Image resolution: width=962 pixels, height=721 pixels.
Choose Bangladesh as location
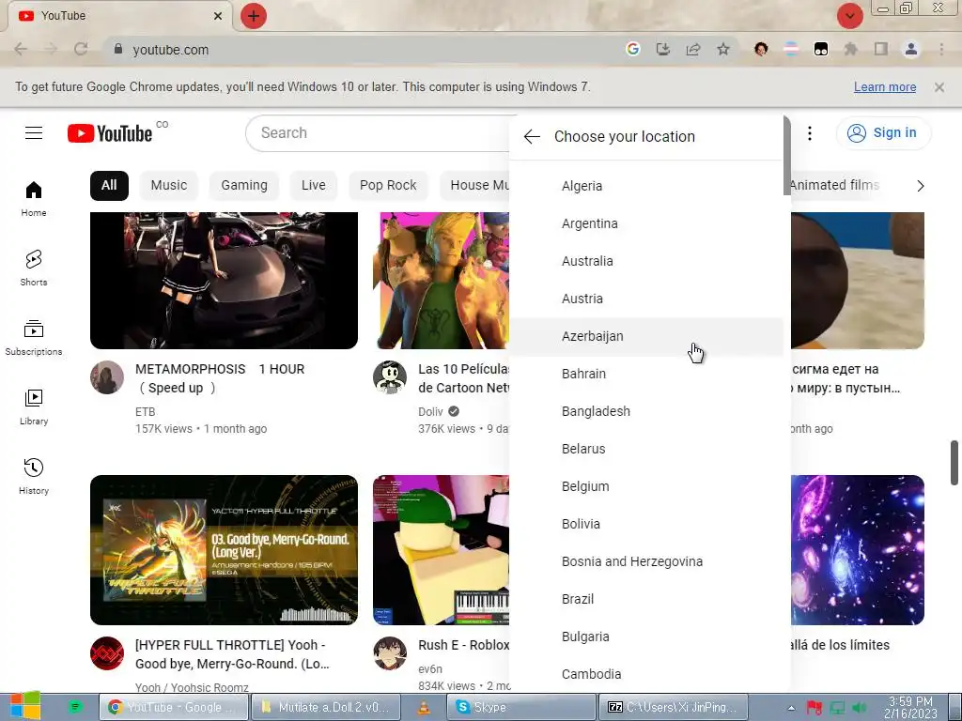[646, 411]
